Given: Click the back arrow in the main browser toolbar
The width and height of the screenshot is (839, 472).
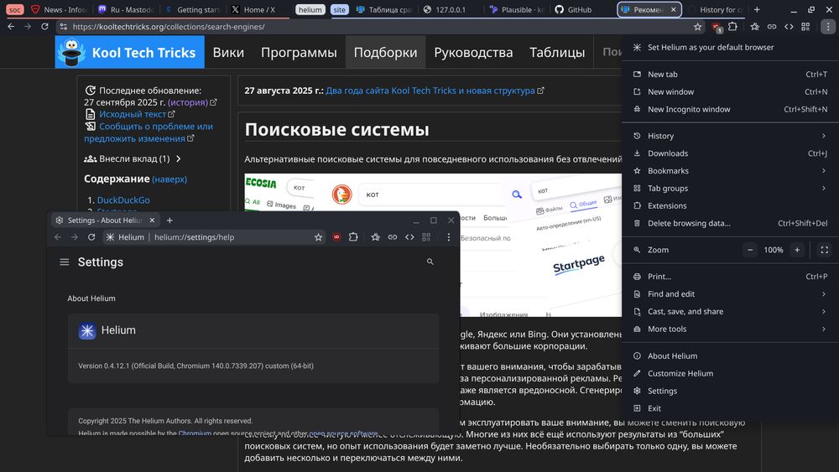Looking at the screenshot, I should (11, 26).
